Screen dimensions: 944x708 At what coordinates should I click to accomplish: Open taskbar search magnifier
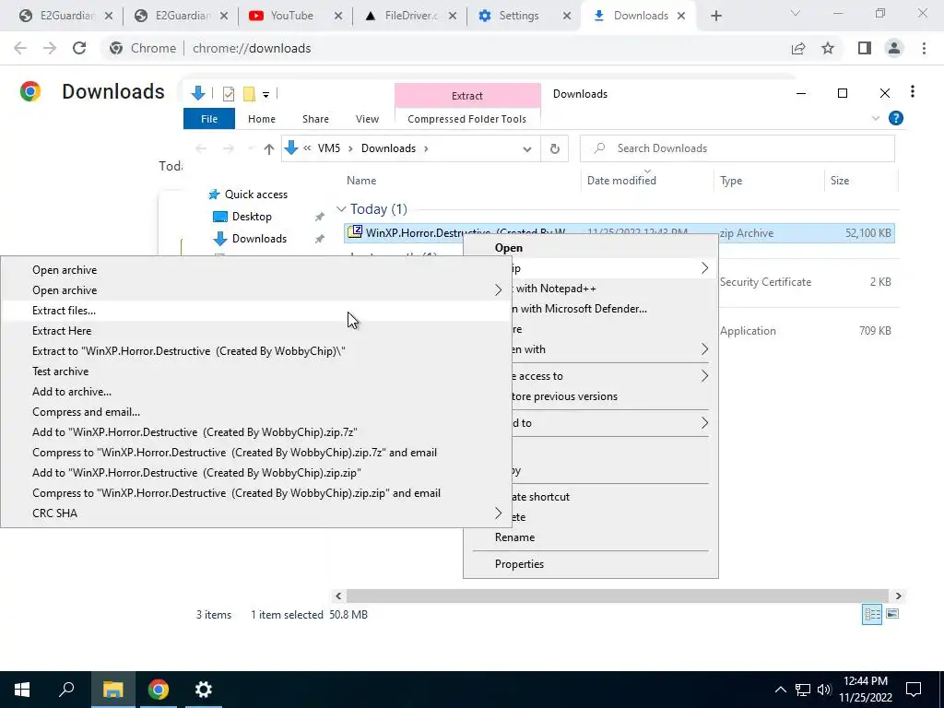[x=66, y=690]
